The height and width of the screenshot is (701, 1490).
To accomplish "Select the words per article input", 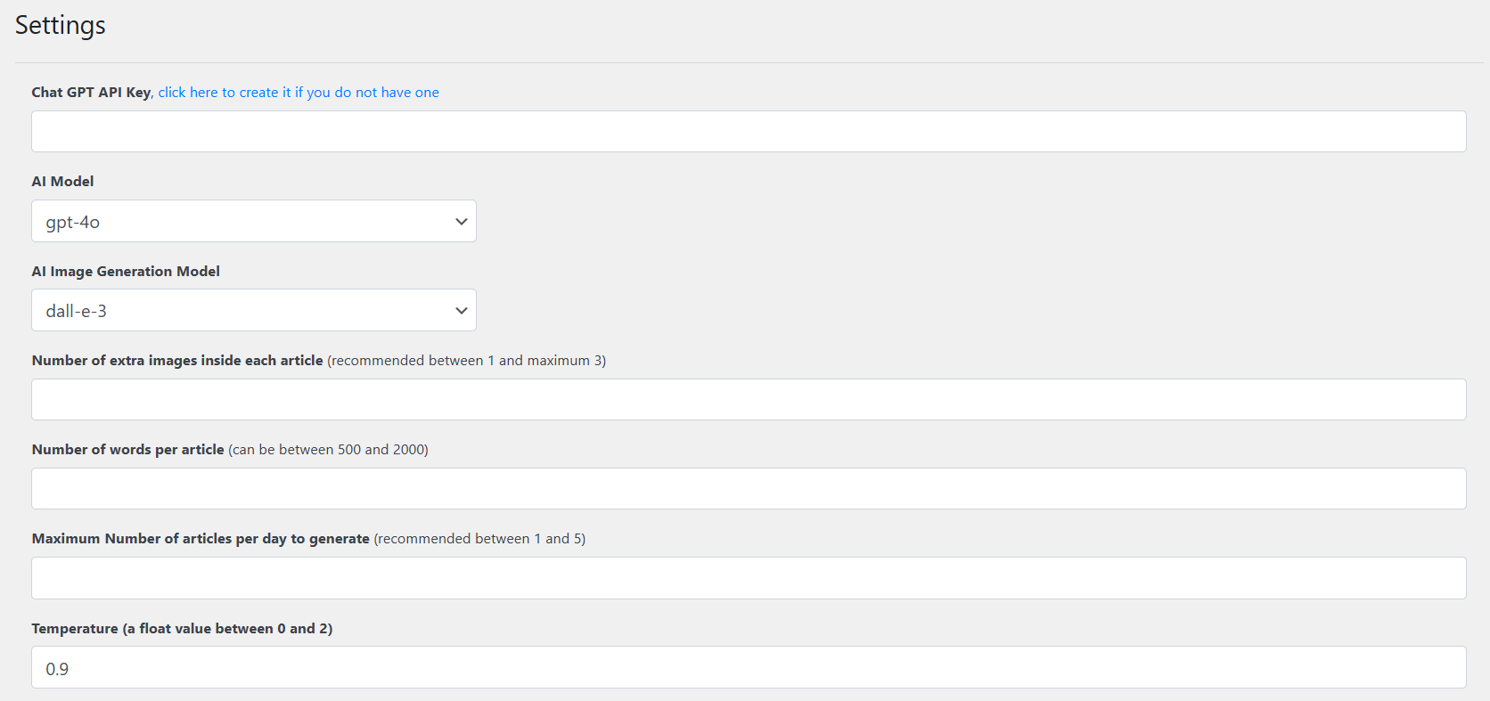I will tap(749, 489).
